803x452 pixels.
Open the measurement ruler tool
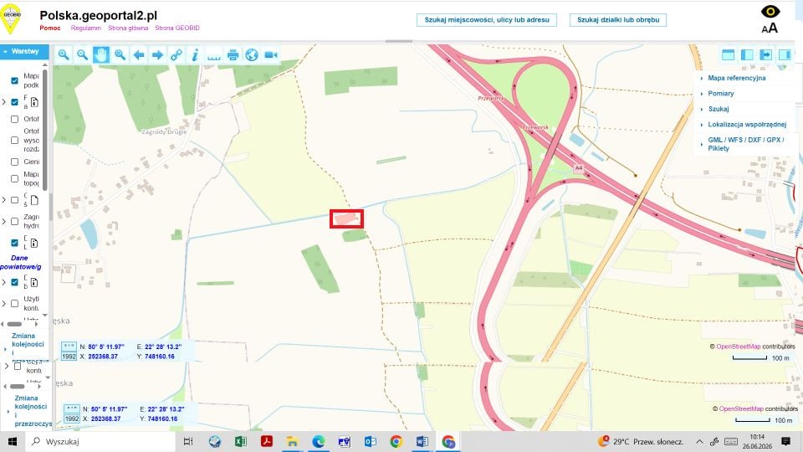214,56
